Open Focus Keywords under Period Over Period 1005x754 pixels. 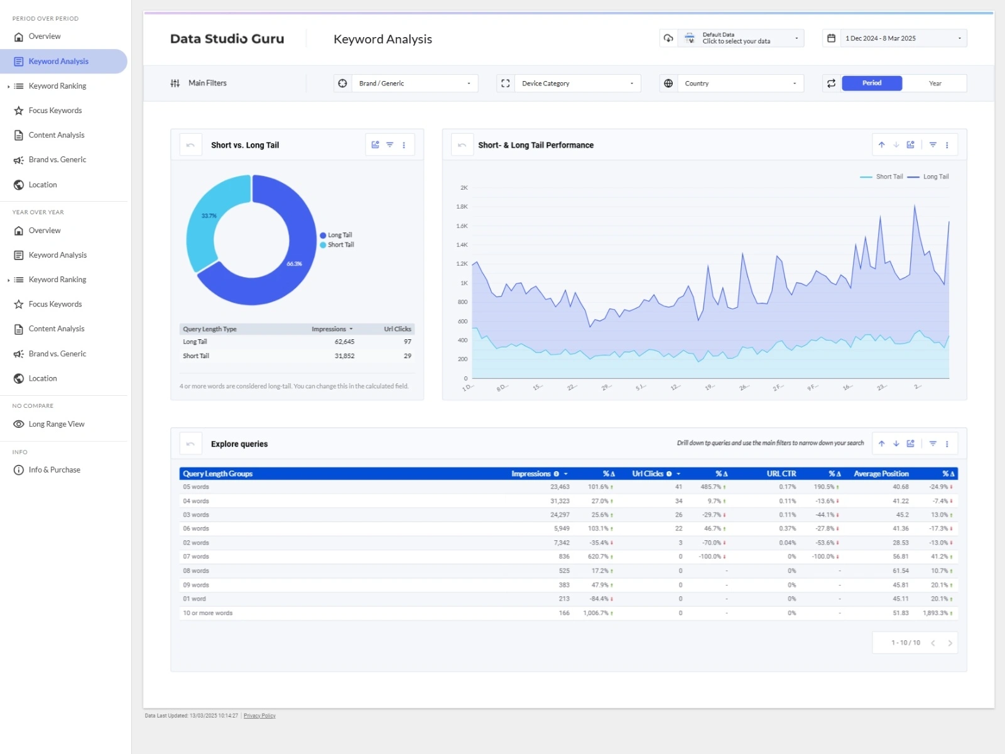pyautogui.click(x=55, y=111)
